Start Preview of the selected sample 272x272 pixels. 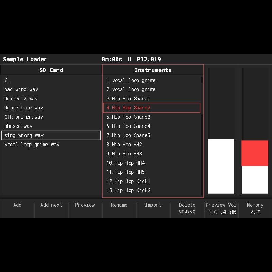85,208
